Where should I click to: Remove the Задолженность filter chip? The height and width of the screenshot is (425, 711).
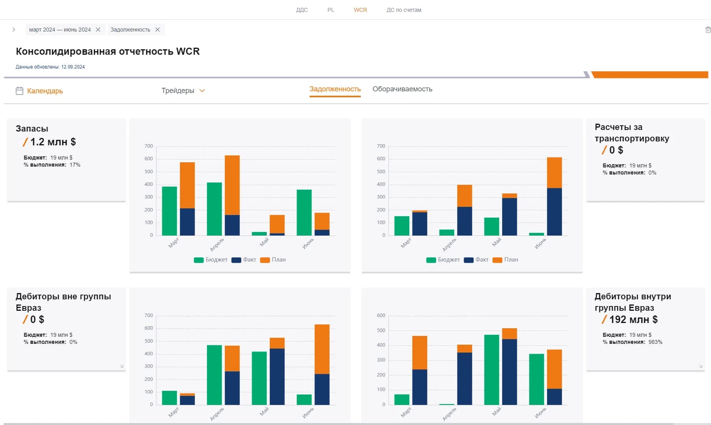coord(158,30)
